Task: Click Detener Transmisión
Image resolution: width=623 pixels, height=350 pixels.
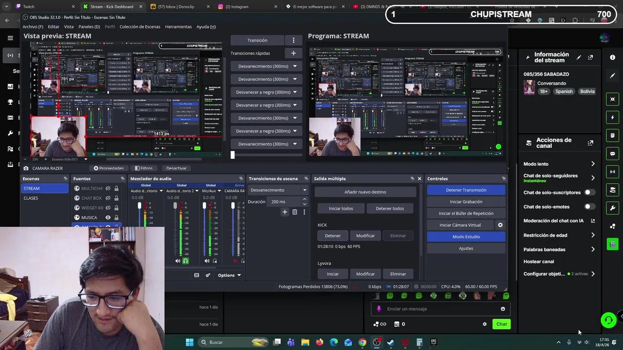Action: pos(466,190)
